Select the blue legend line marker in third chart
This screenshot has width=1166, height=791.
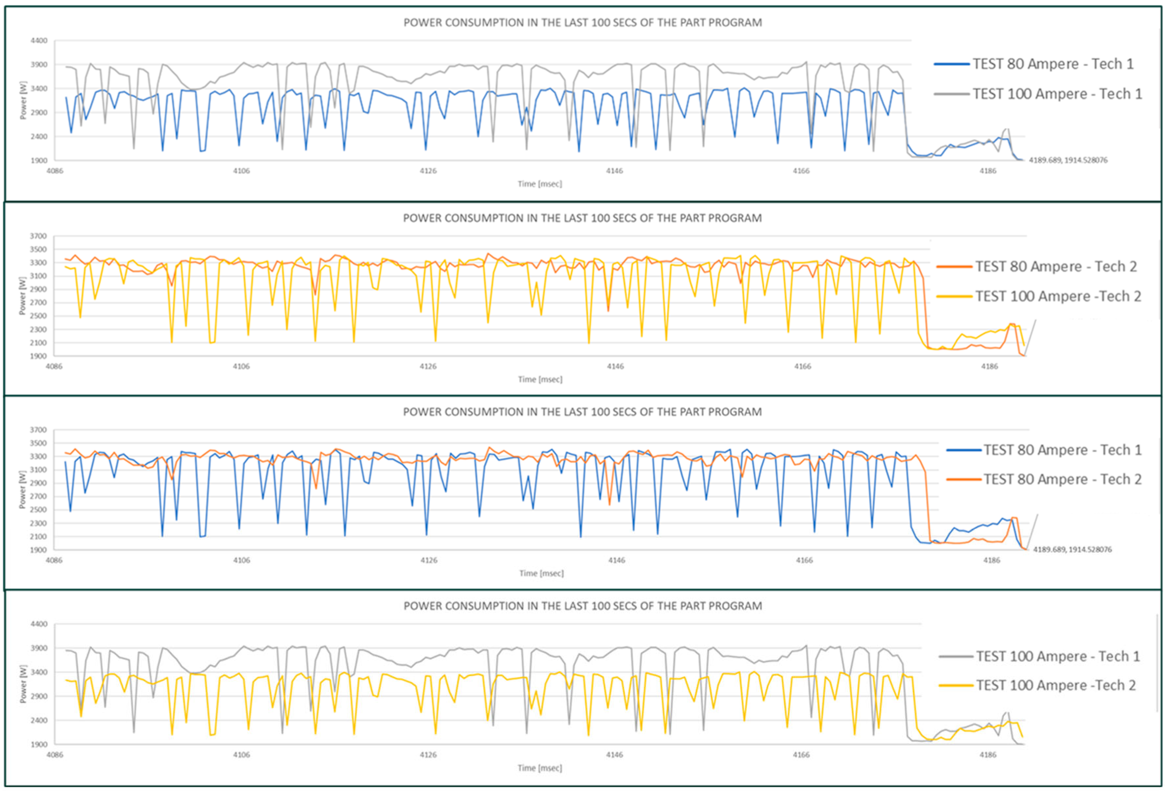click(964, 450)
